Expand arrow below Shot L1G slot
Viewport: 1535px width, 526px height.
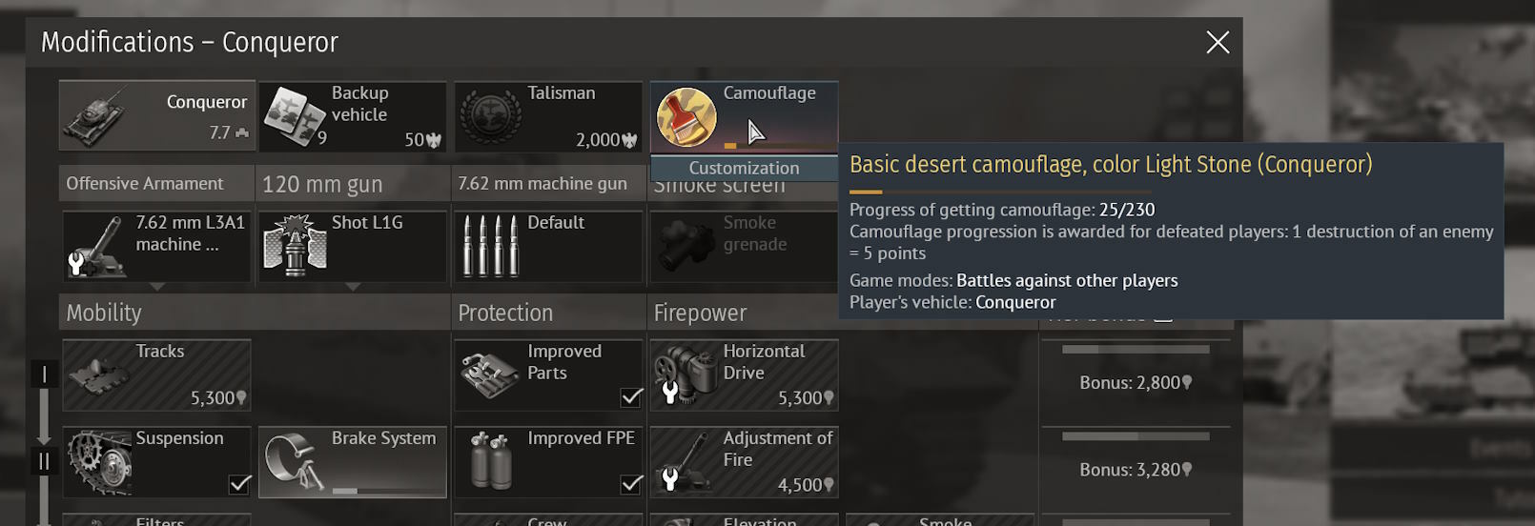[x=353, y=287]
